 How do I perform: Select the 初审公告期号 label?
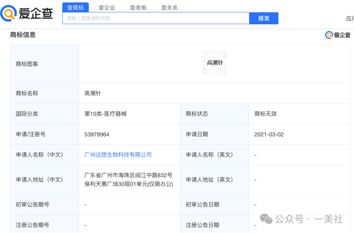32,205
